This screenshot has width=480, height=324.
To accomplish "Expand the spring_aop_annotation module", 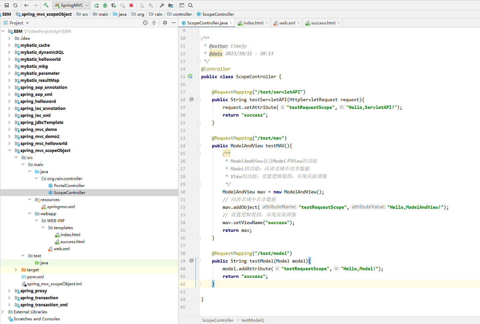I will (x=9, y=87).
